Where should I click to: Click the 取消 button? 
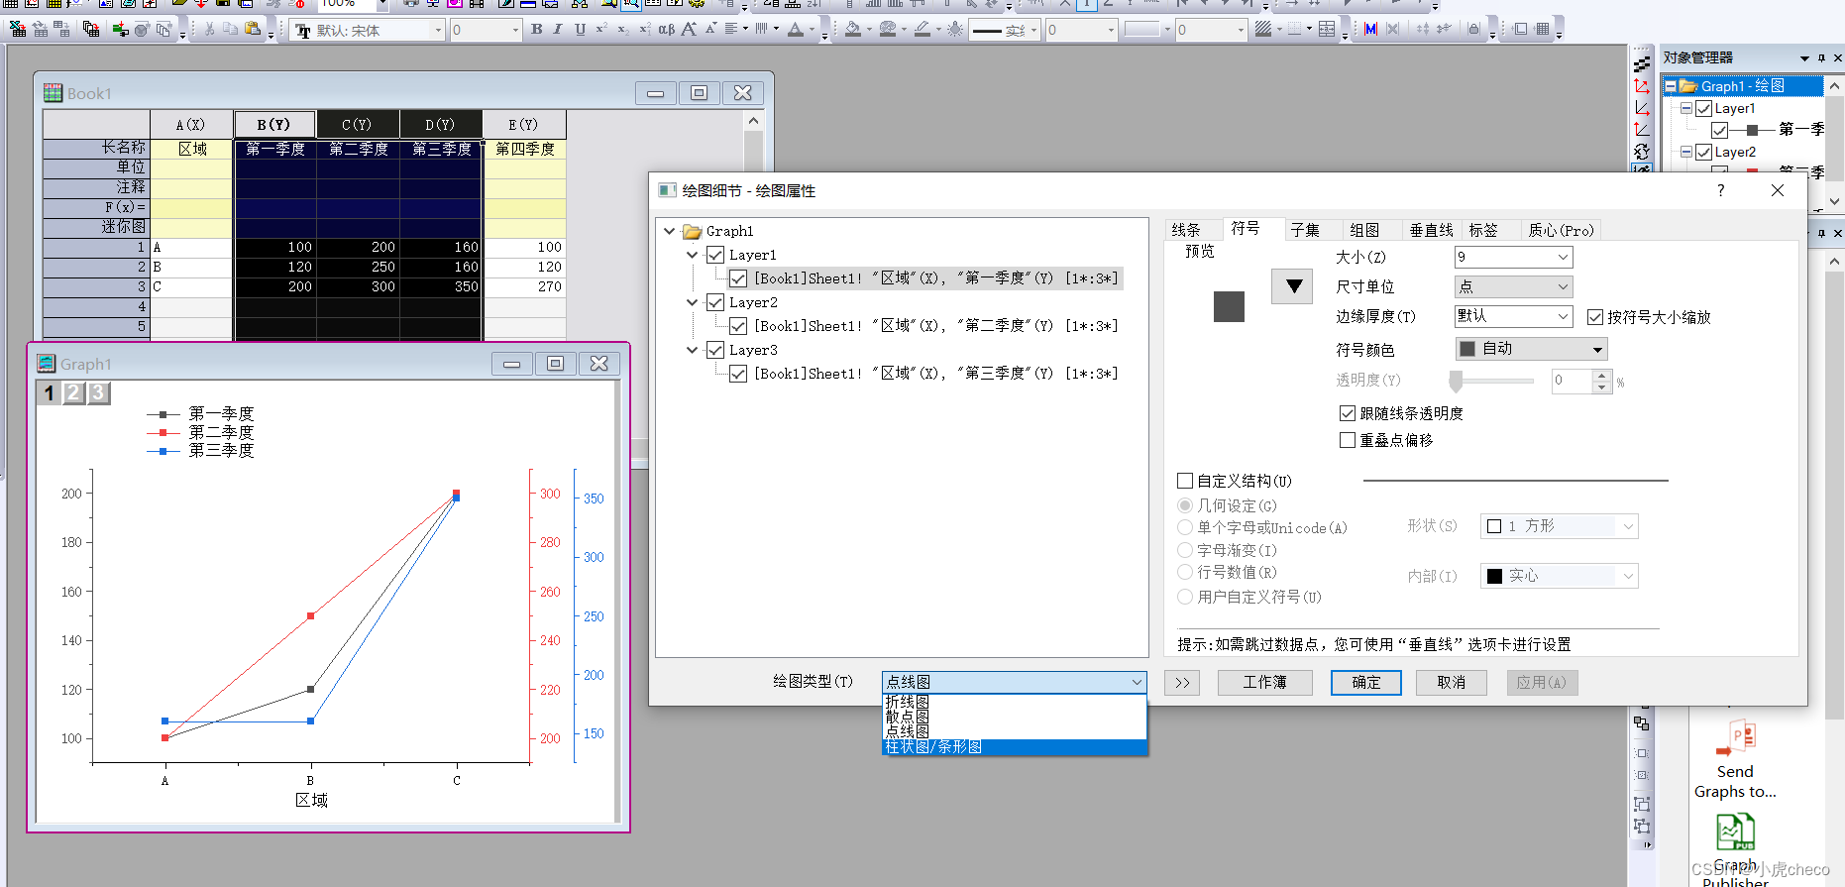(1451, 682)
